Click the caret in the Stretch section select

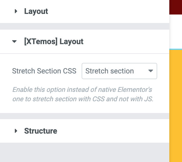[x=151, y=71]
